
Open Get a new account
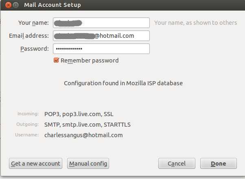[x=36, y=164]
